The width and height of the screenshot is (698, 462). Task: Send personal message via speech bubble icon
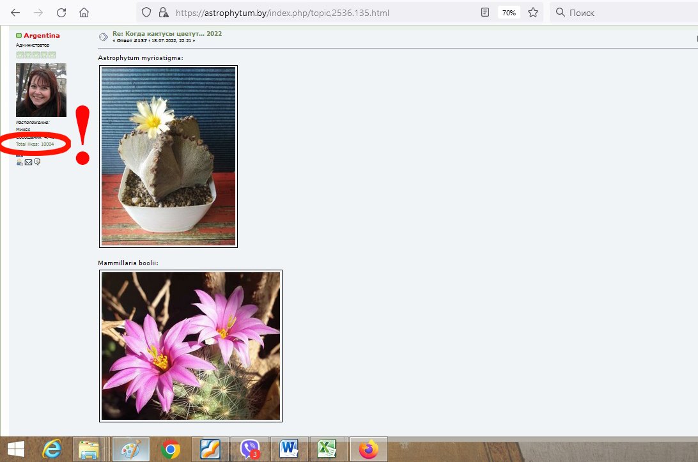37,162
